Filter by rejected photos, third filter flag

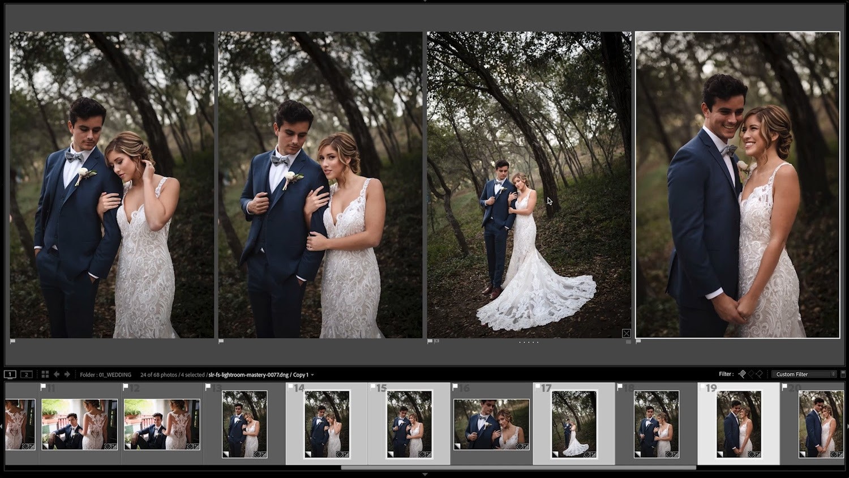pyautogui.click(x=760, y=374)
